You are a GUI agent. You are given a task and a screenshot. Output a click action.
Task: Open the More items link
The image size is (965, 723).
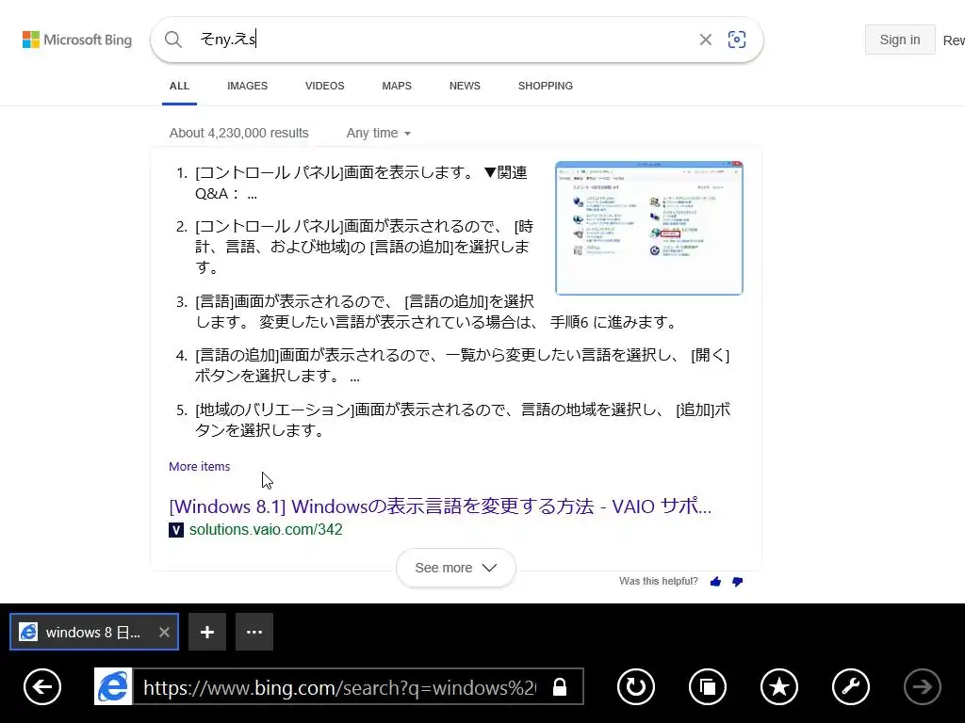200,467
